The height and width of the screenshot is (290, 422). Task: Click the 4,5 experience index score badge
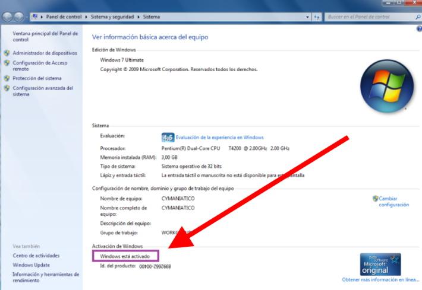(x=168, y=138)
